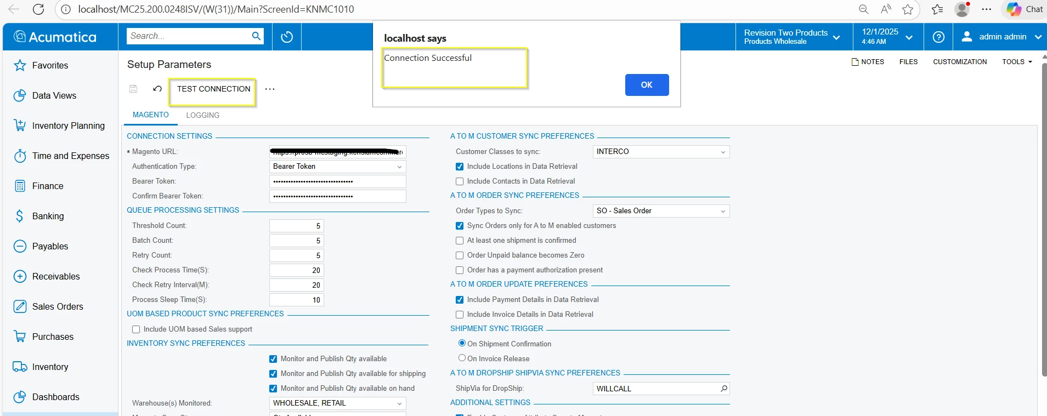This screenshot has height=416, width=1047.
Task: Open the site information icon in address bar
Action: 65,9
